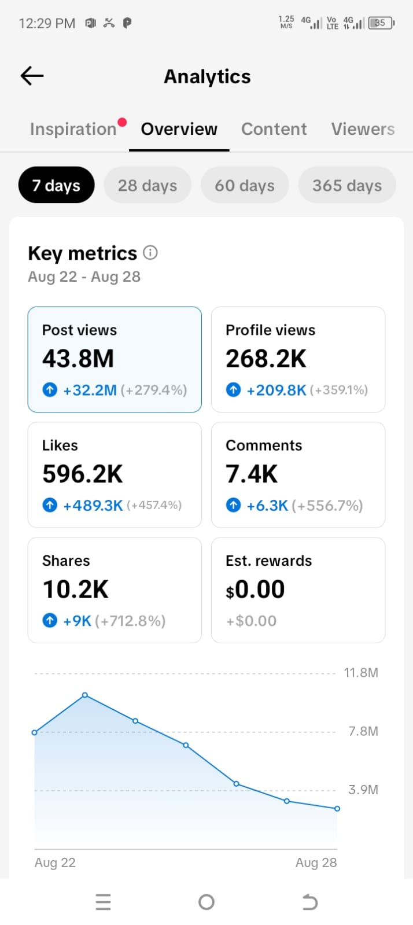Screen dimensions: 413x925
Task: Select the Comments metric card
Action: [x=298, y=474]
